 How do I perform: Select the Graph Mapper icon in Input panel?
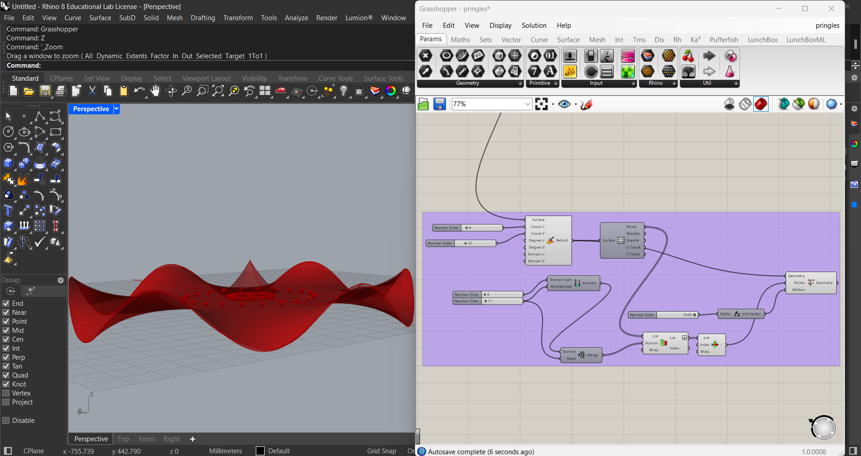(627, 56)
